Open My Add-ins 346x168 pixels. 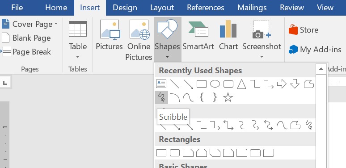pyautogui.click(x=315, y=50)
